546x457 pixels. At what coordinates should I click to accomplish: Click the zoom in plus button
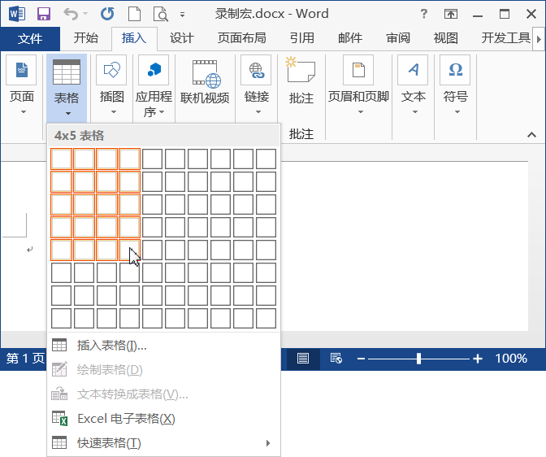(x=478, y=359)
